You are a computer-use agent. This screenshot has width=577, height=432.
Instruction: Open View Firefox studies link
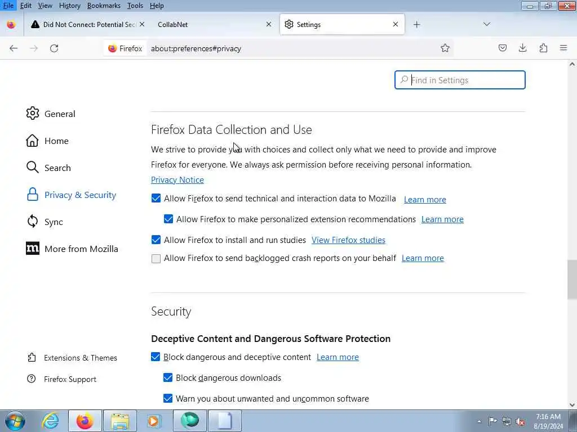[x=348, y=240]
